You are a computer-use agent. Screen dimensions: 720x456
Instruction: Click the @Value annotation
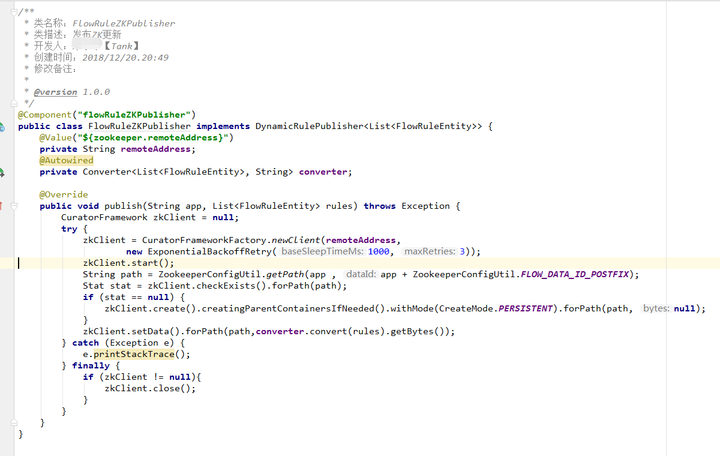coord(55,137)
